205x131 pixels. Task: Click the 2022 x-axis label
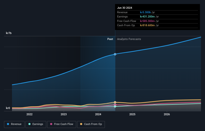pos(29,114)
